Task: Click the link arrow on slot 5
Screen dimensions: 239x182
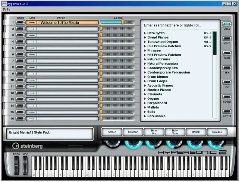Action: coord(32,48)
